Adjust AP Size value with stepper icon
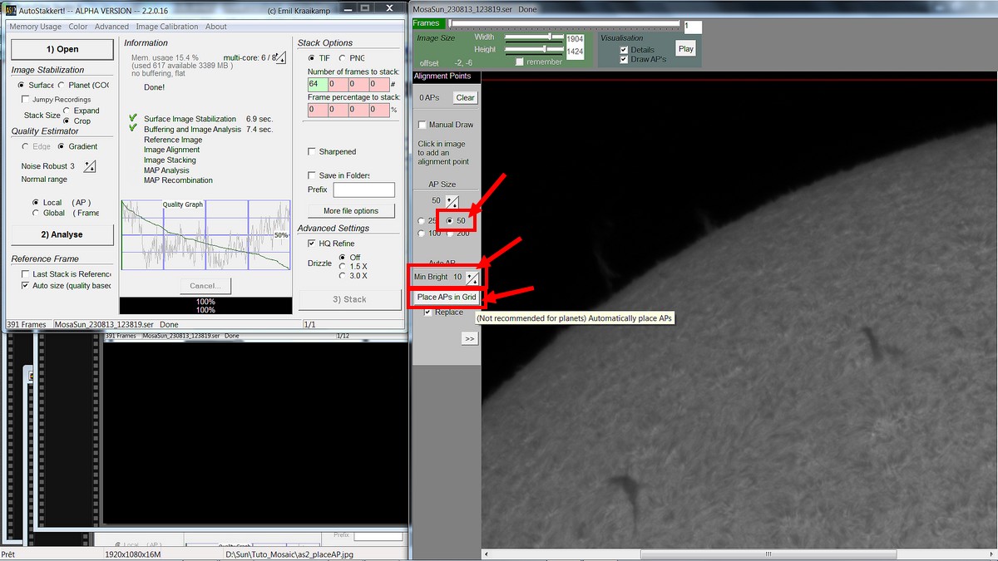The image size is (998, 561). click(x=452, y=201)
